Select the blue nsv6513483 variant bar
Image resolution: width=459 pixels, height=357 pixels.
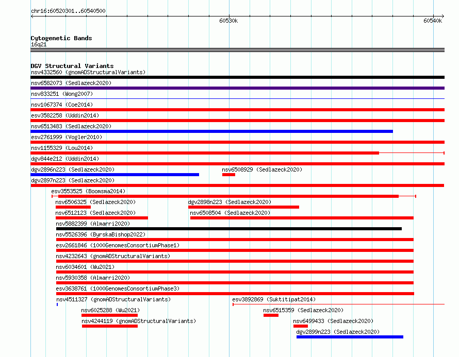coord(211,131)
